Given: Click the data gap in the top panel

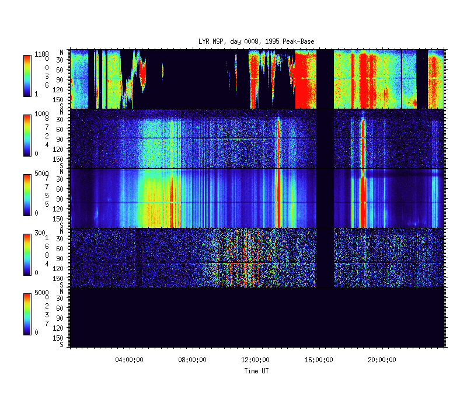Looking at the screenshot, I should coord(325,79).
